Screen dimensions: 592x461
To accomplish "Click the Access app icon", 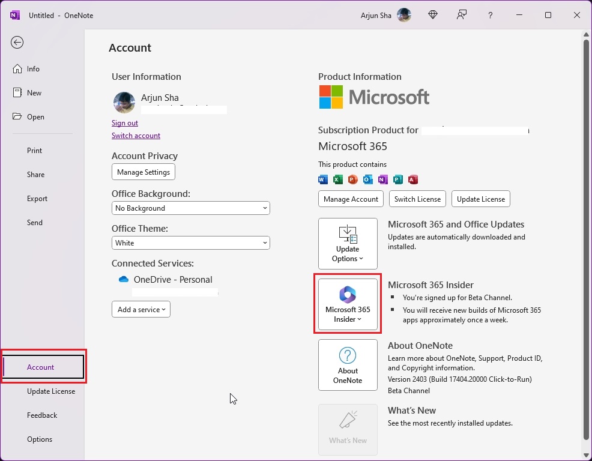I will point(412,179).
